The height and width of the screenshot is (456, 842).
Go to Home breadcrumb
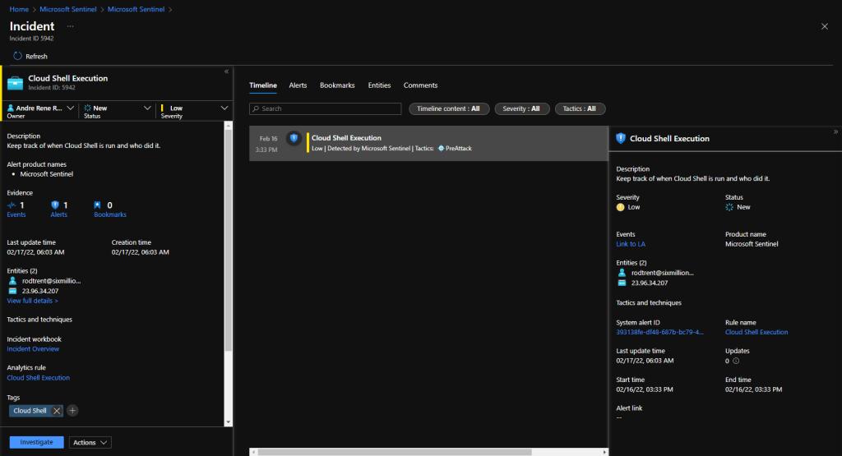19,9
